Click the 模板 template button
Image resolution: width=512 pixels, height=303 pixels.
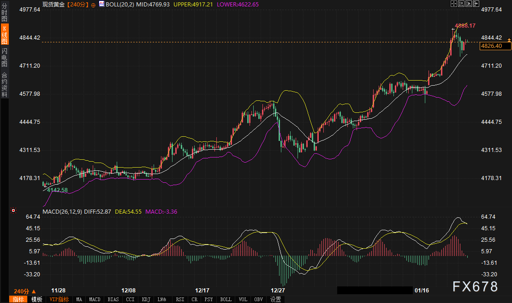pyautogui.click(x=36, y=299)
